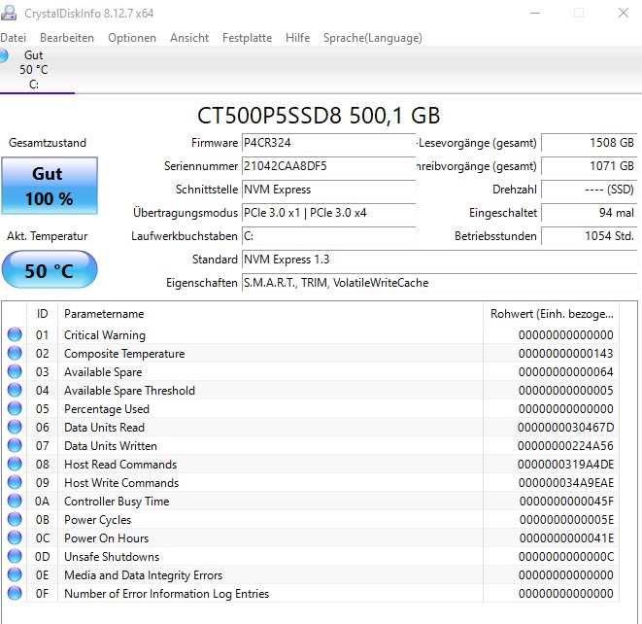Click the Seriennummer field 21042CAA8DF5
Viewport: 642px width, 624px height.
[x=328, y=166]
